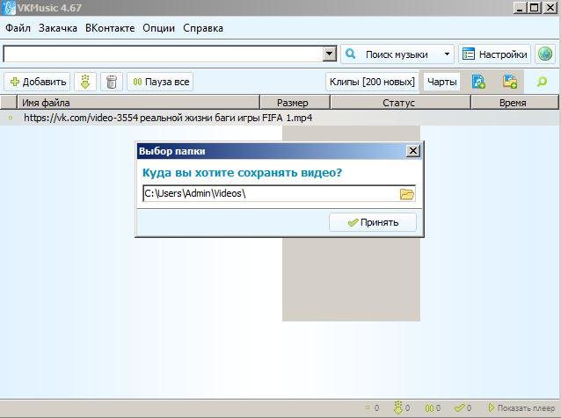Click Принять to accept folder
The height and width of the screenshot is (418, 561).
[x=373, y=222]
